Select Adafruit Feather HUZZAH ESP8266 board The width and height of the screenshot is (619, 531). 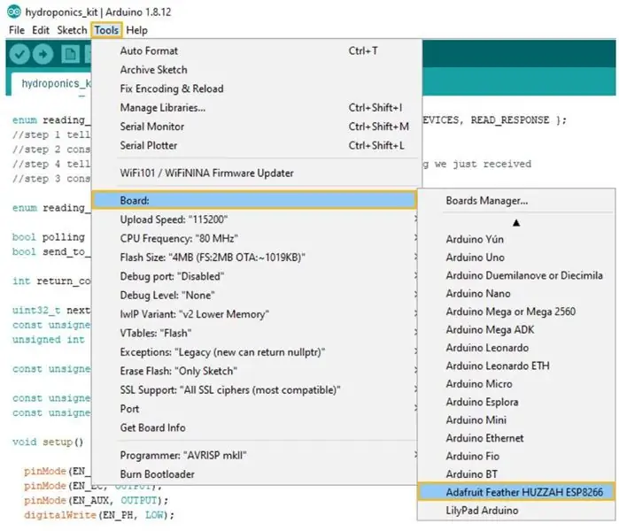pyautogui.click(x=516, y=492)
